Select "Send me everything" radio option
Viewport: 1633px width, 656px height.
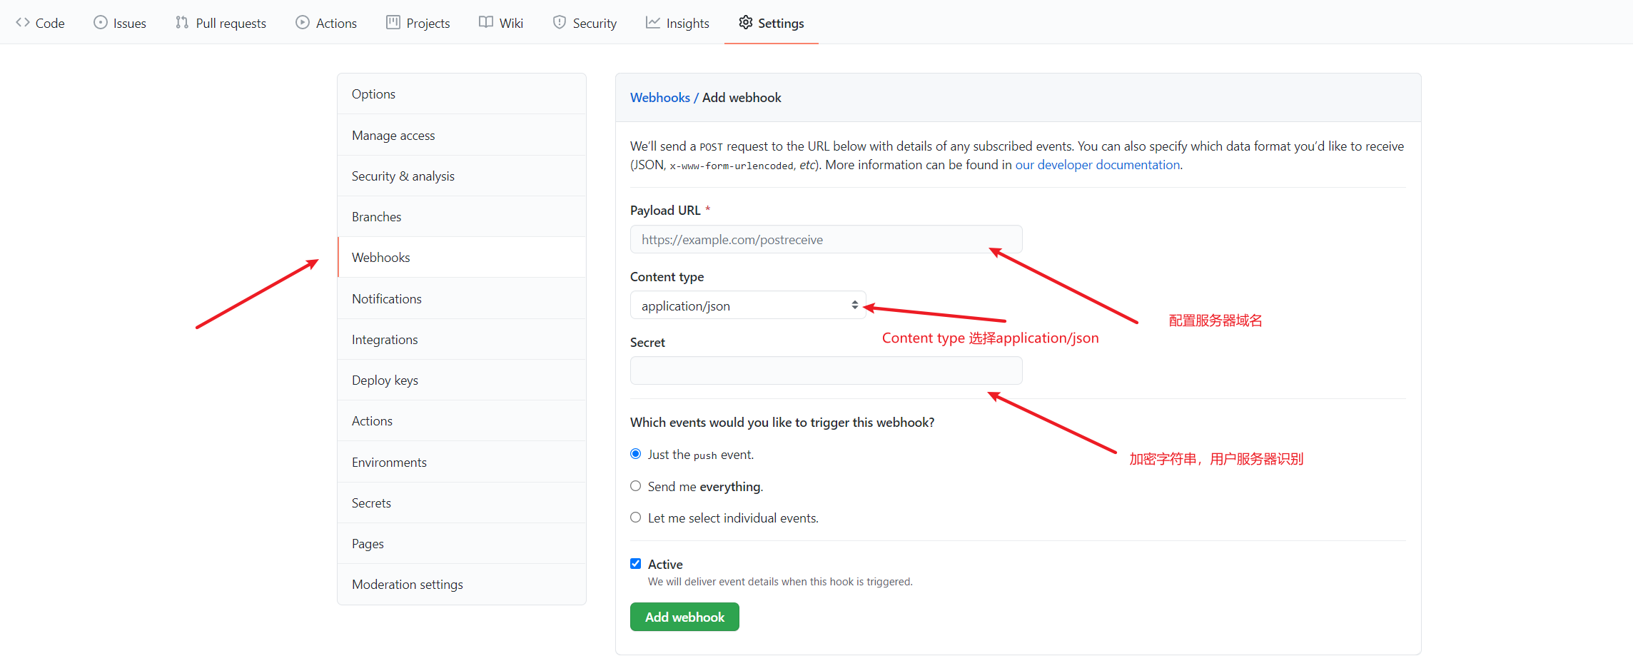(x=635, y=486)
